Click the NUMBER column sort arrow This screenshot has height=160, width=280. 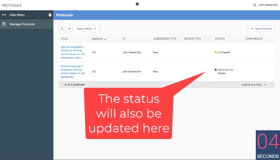point(105,39)
